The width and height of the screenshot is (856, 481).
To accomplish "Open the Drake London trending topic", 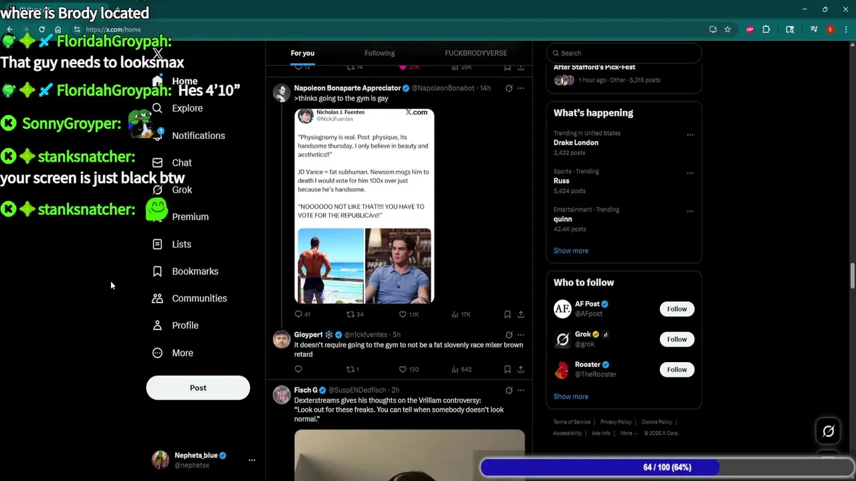I will tap(576, 143).
